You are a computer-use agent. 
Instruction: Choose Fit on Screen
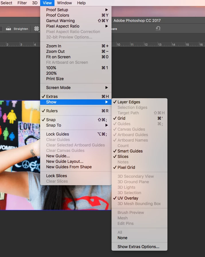coord(76,57)
